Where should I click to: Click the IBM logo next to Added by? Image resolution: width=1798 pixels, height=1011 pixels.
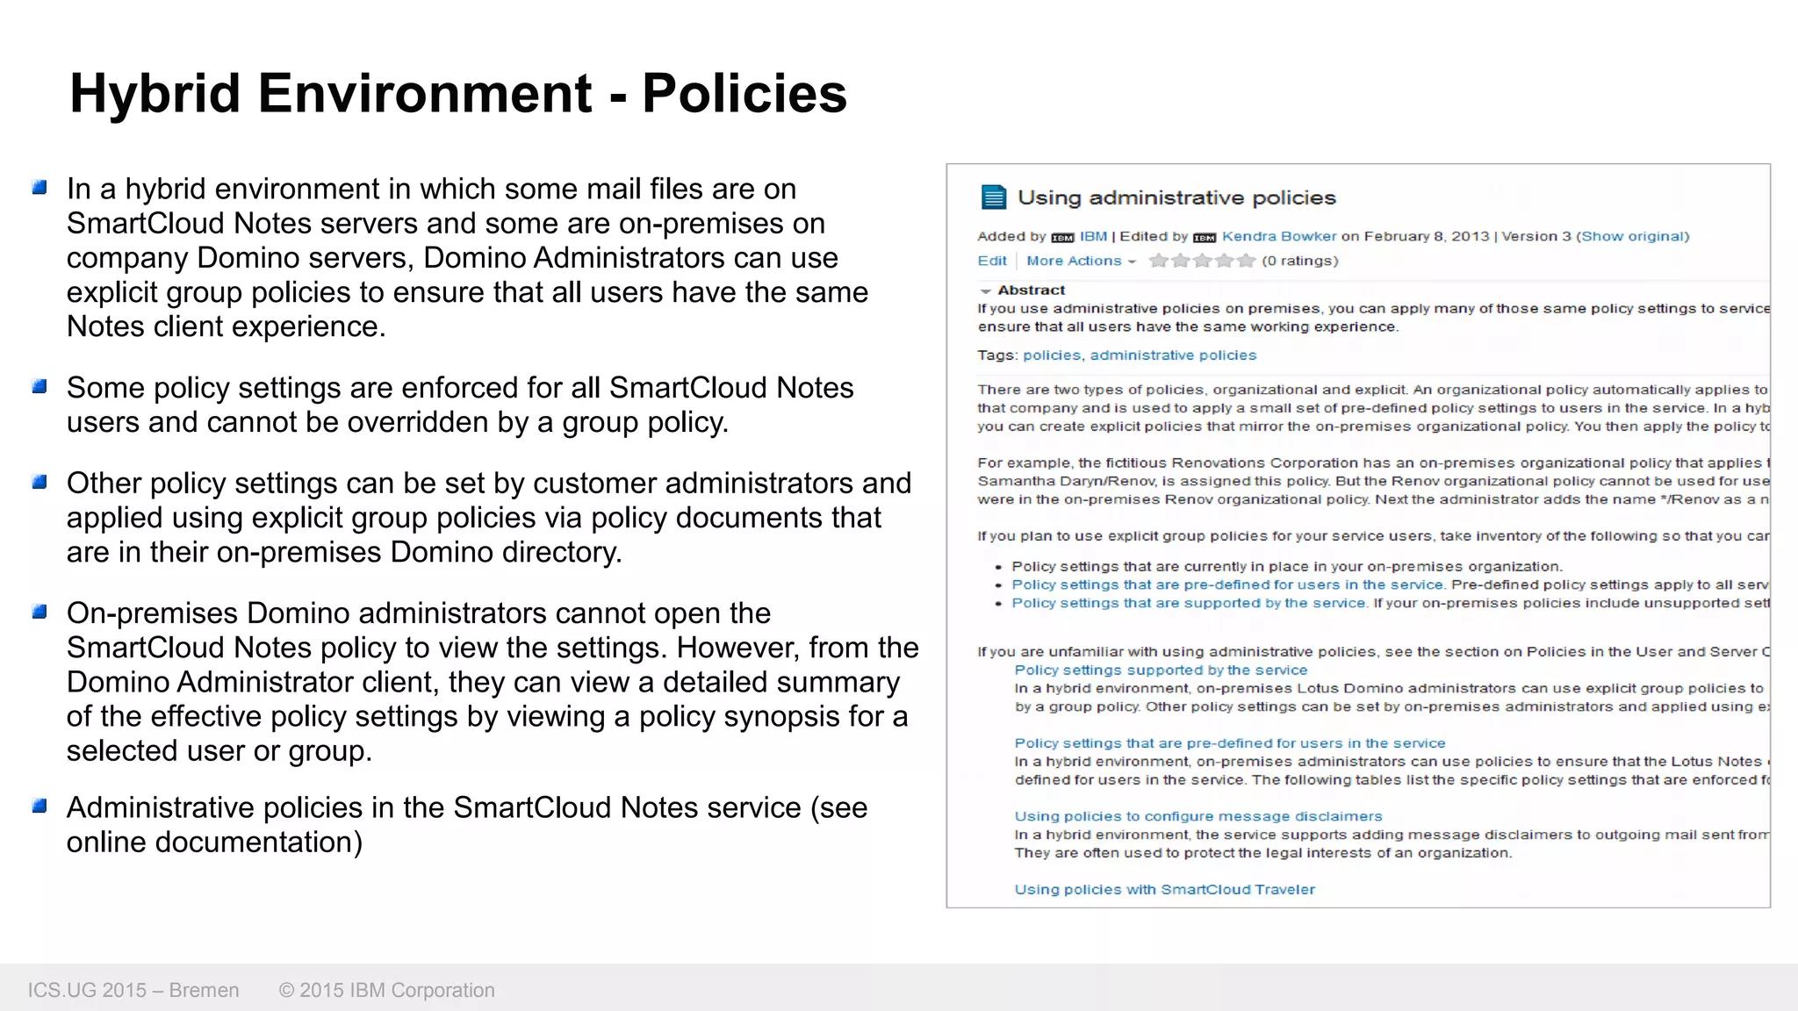pos(1062,238)
